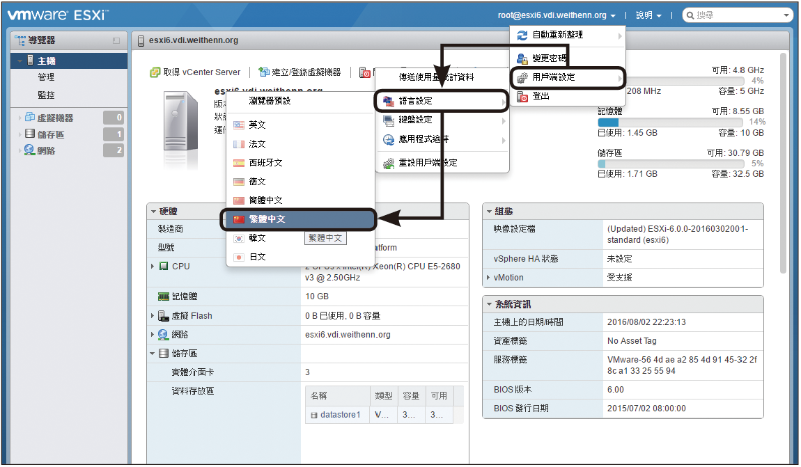The width and height of the screenshot is (801, 467).
Task: Click the Navigator (導覽器) panel icon
Action: pos(20,40)
